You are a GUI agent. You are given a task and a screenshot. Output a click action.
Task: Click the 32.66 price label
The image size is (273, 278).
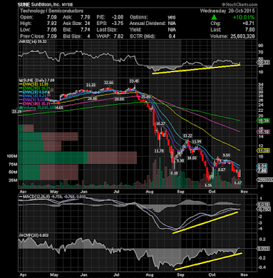click(109, 83)
